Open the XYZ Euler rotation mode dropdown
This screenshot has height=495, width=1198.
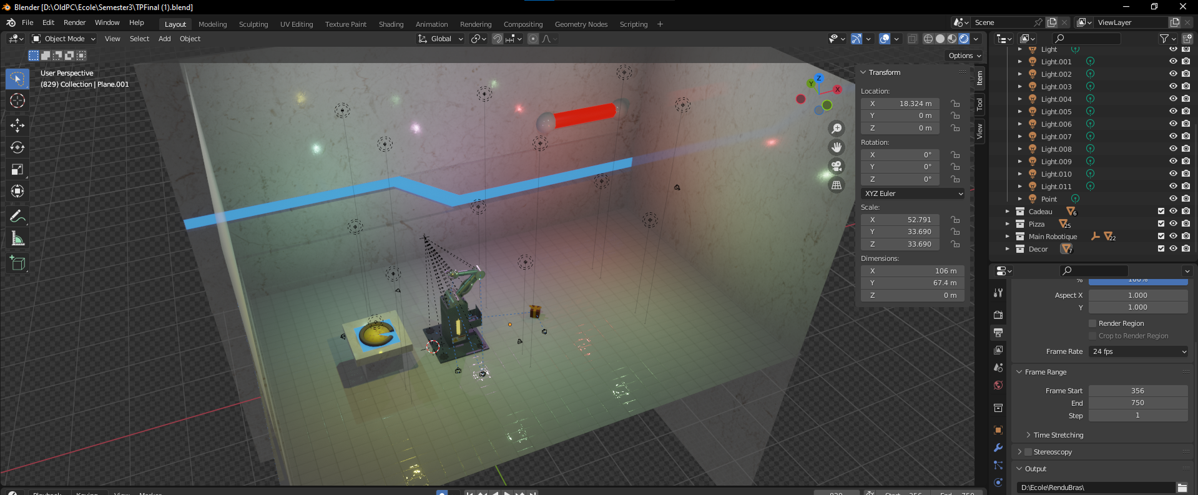[x=913, y=194]
